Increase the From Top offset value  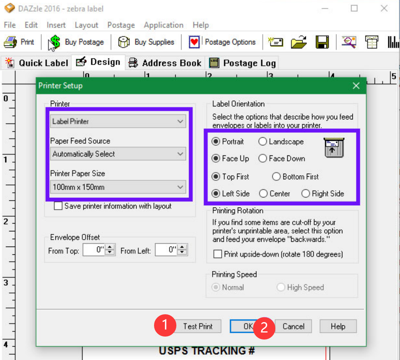coord(110,247)
